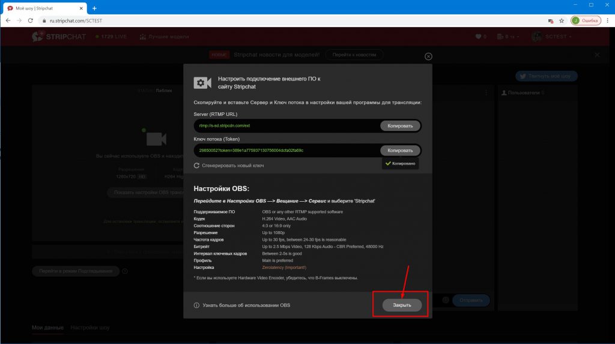The height and width of the screenshot is (344, 615).
Task: Go forward in browser history
Action: 19,20
